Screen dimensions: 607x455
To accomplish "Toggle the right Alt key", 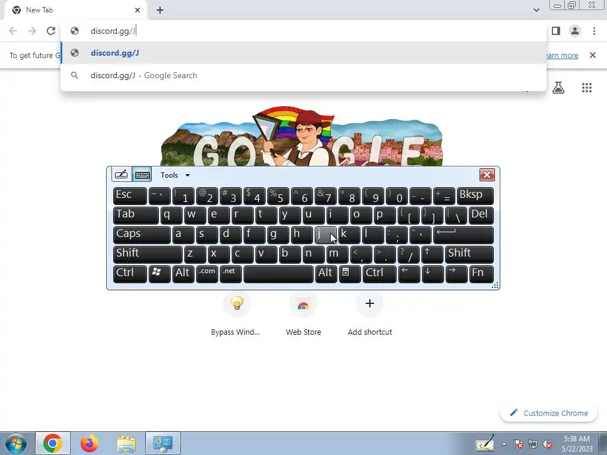I will click(x=326, y=274).
